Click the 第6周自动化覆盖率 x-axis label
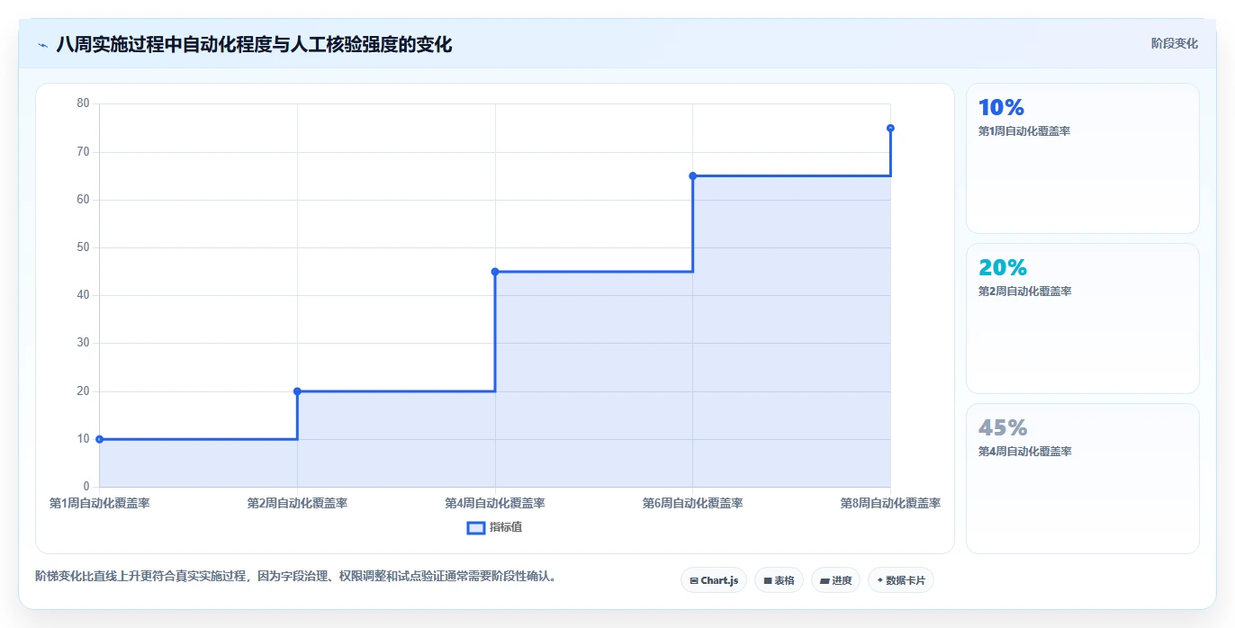The image size is (1235, 628). (x=692, y=504)
